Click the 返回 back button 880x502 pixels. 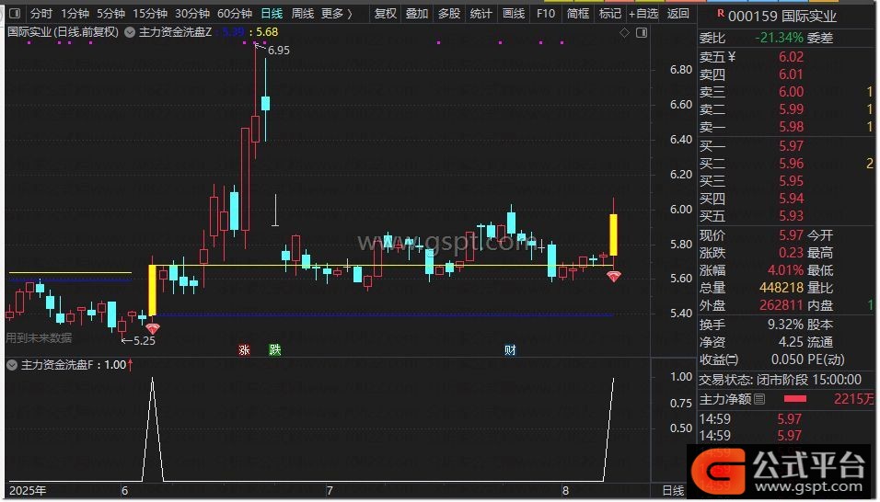tap(677, 14)
